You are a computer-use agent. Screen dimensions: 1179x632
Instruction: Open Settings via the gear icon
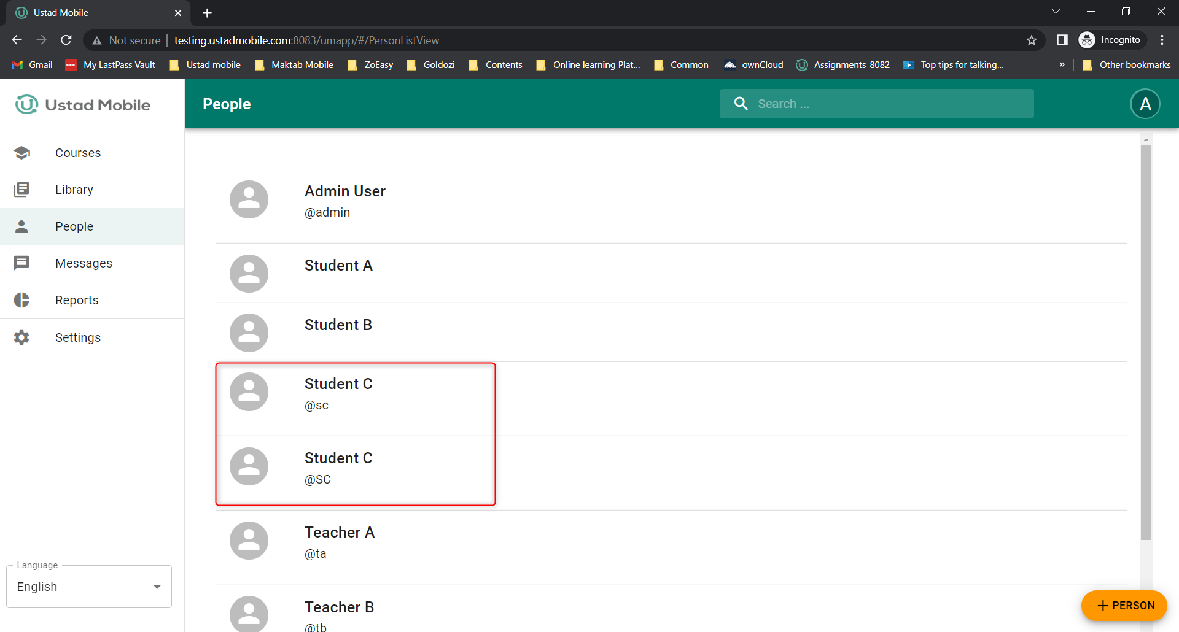22,337
